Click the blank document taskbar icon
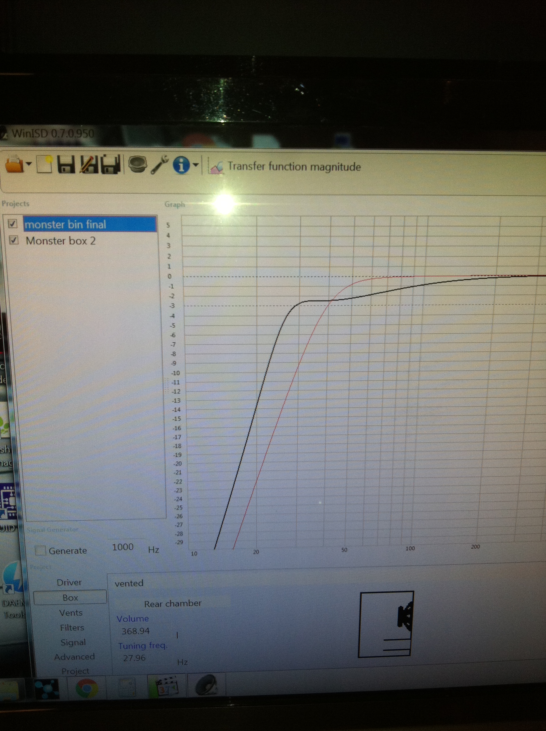The width and height of the screenshot is (546, 731). [127, 688]
